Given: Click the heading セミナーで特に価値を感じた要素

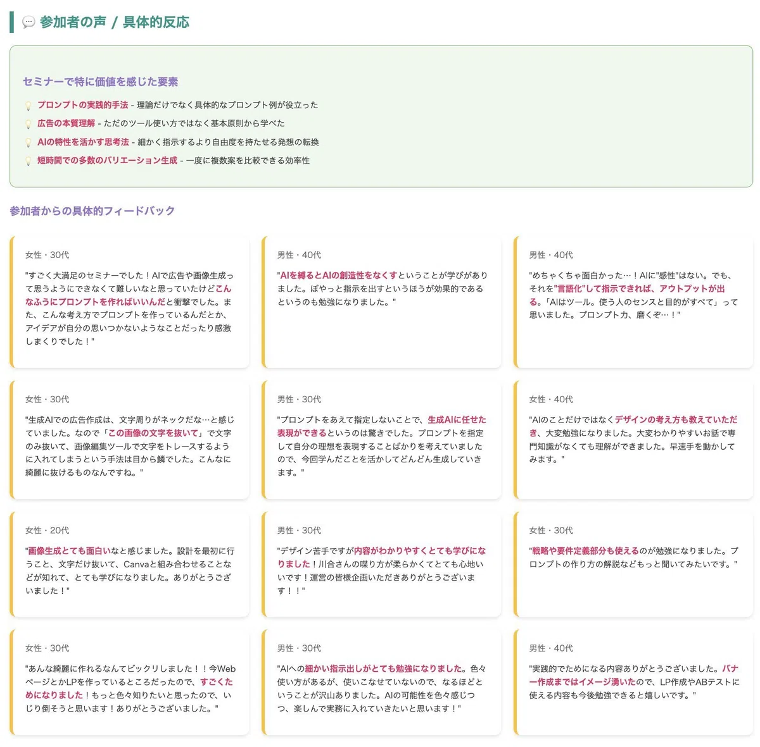Looking at the screenshot, I should pyautogui.click(x=100, y=82).
